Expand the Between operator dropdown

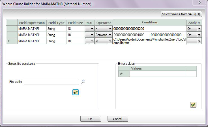tap(110, 35)
